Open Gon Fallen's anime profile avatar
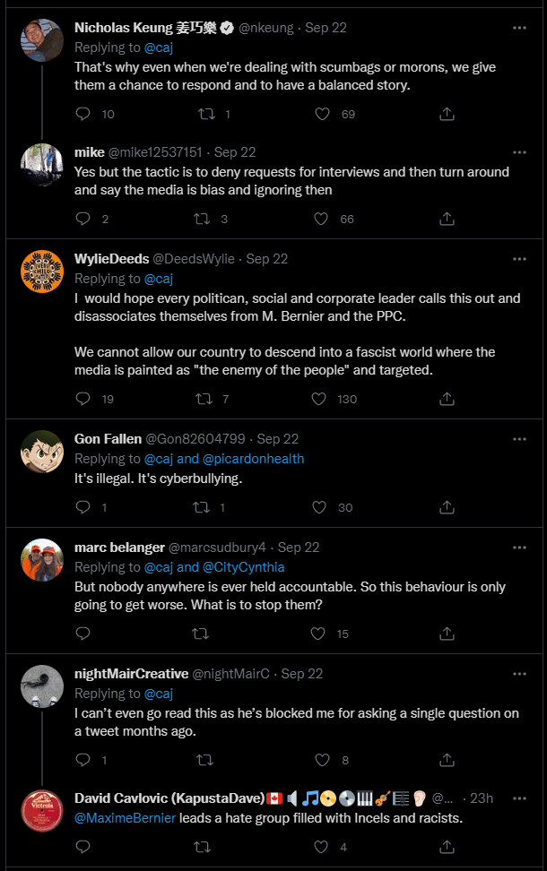The width and height of the screenshot is (547, 871). tap(42, 451)
